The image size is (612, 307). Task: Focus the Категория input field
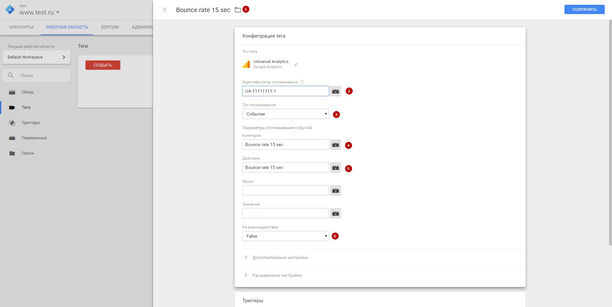pyautogui.click(x=285, y=144)
